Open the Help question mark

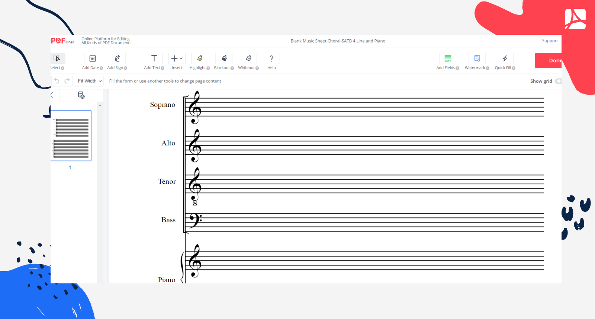pyautogui.click(x=271, y=58)
